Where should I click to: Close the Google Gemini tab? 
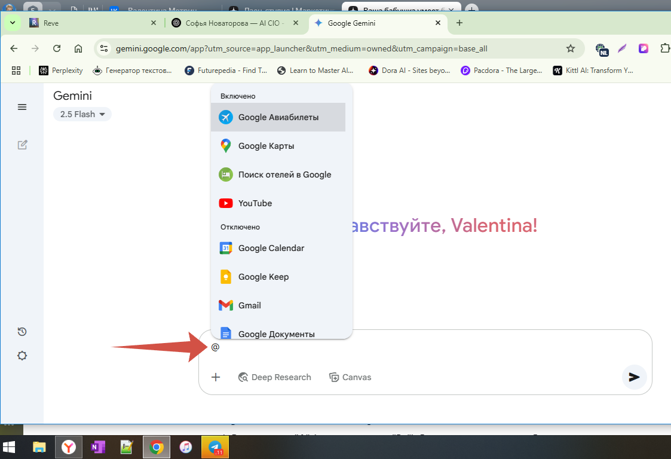pyautogui.click(x=438, y=23)
